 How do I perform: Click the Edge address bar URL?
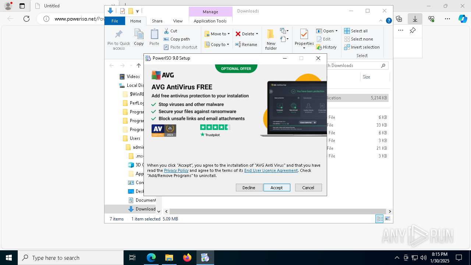[x=80, y=19]
